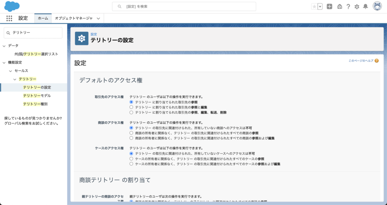
Task: Collapse the データ tree section
Action: coord(4,46)
